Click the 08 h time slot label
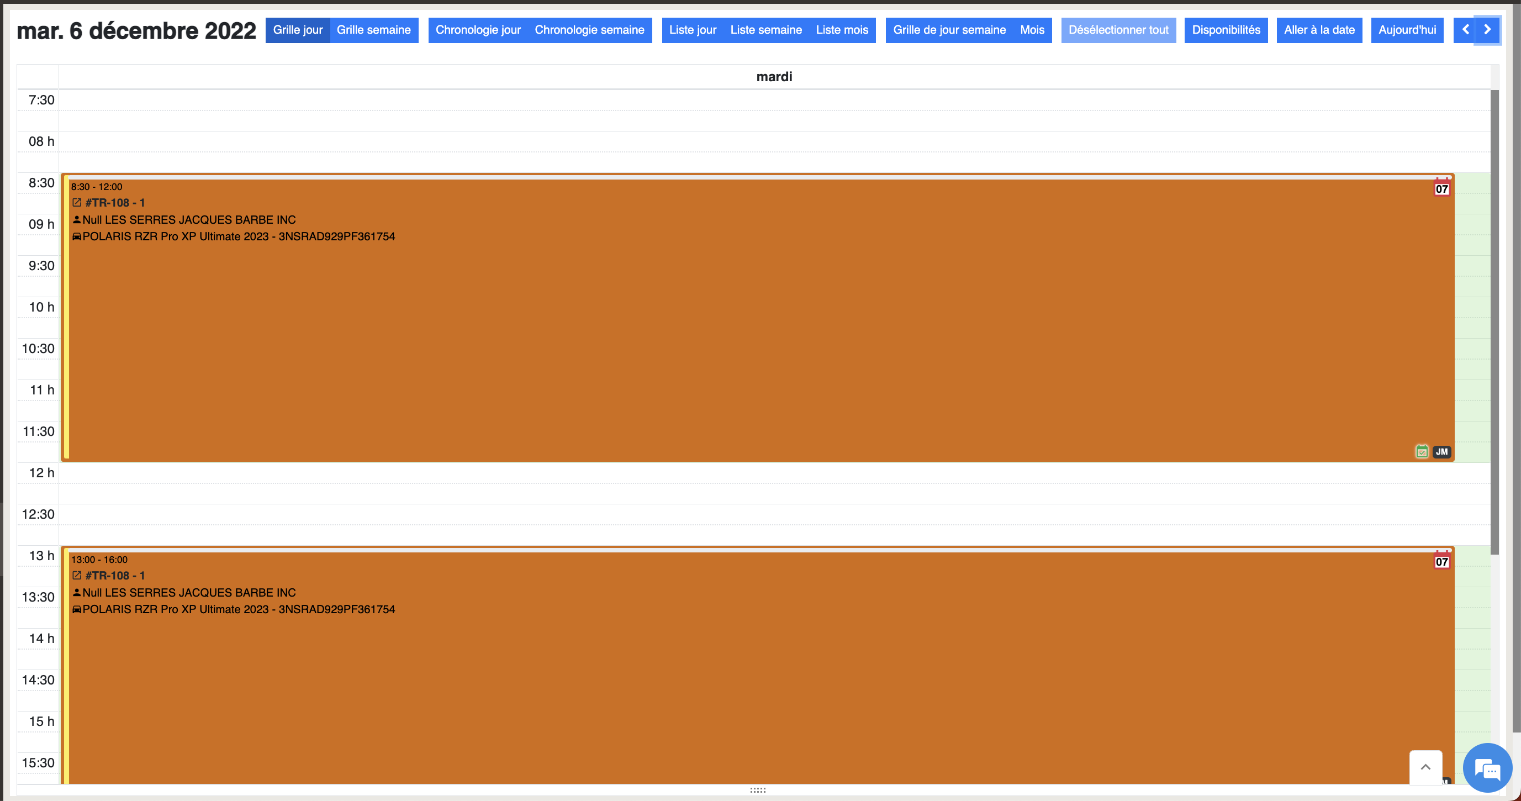 [x=41, y=141]
